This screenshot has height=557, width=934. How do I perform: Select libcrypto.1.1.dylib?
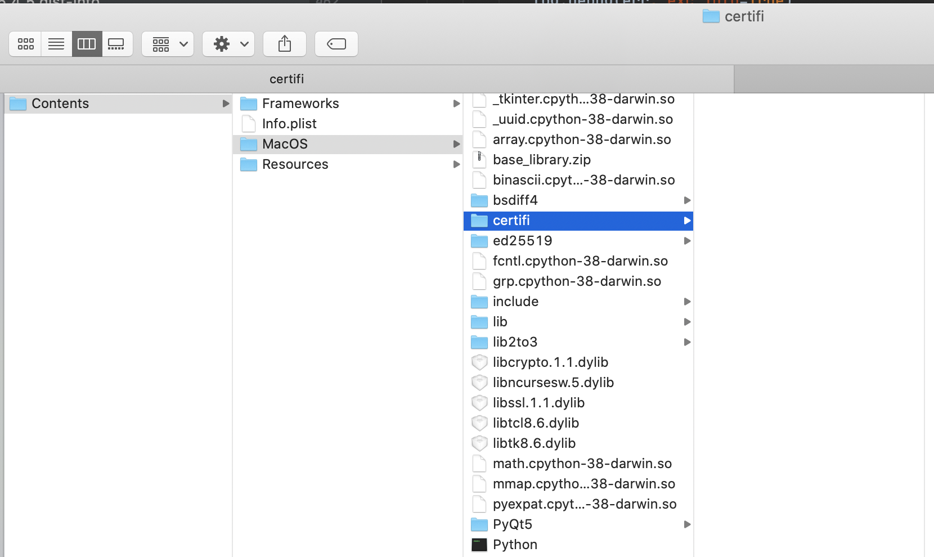tap(550, 362)
